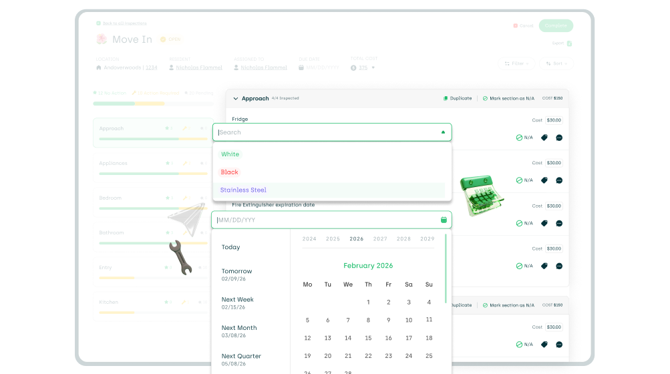Open the Sort dropdown

point(556,63)
